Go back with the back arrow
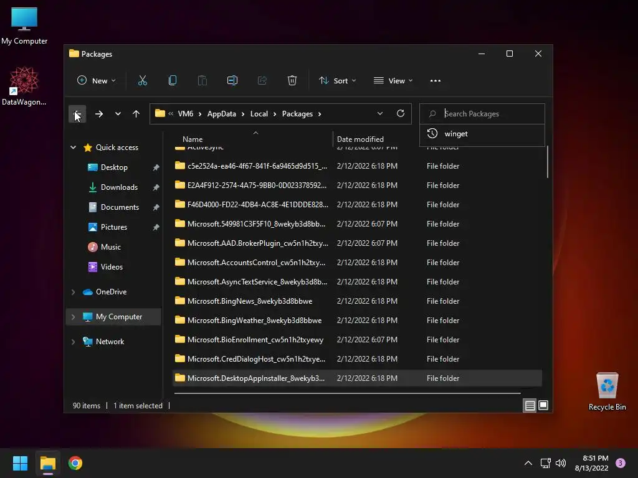Image resolution: width=638 pixels, height=478 pixels. 77,114
